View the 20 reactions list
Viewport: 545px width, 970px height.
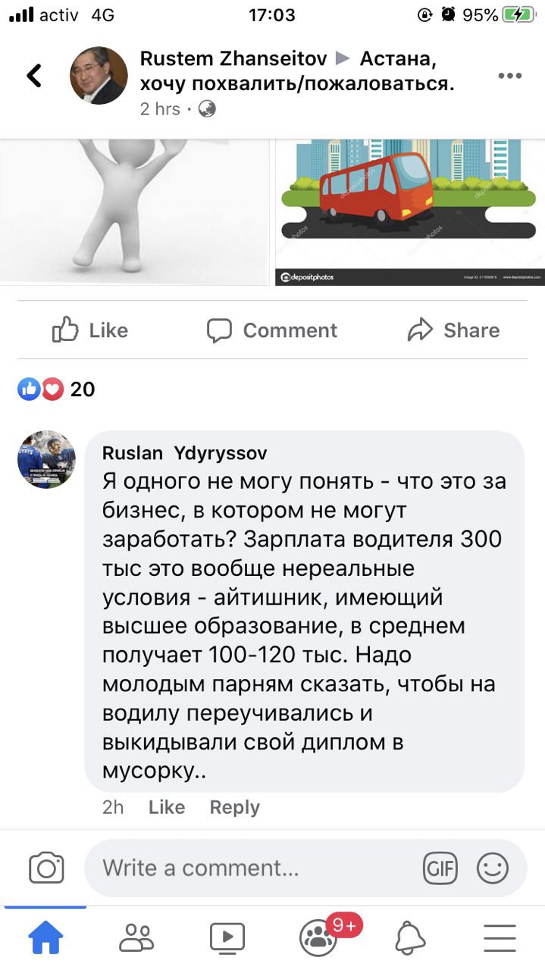coord(57,390)
